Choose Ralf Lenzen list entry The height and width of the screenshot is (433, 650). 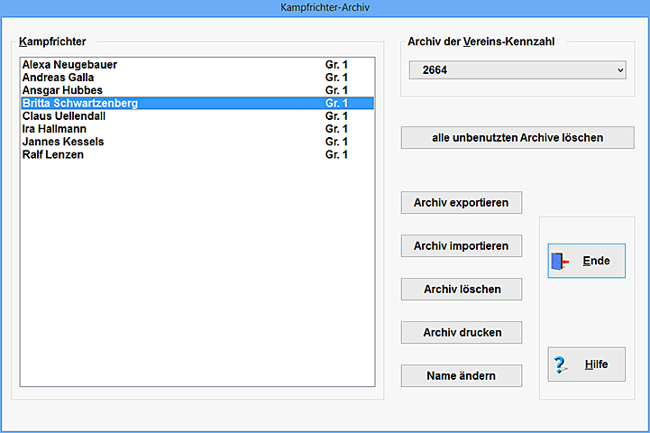56,154
